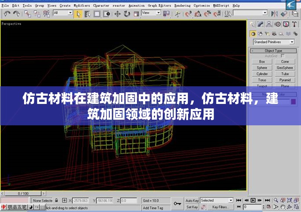Toggle the Spinner Snap button
301x212 pixels.
click(217, 14)
